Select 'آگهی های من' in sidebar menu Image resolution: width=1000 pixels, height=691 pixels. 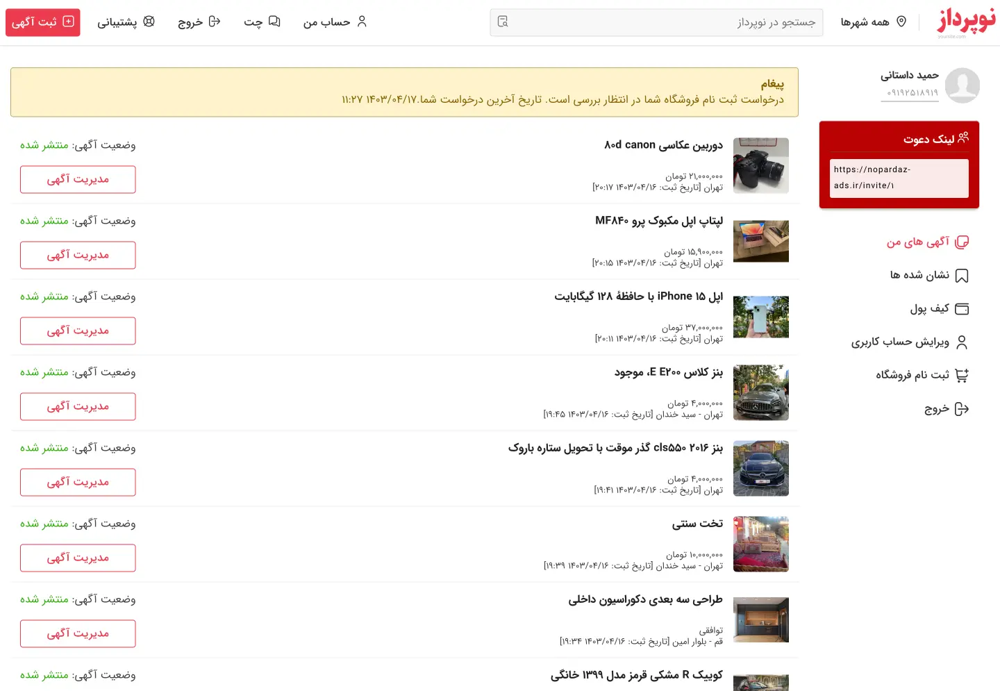917,242
